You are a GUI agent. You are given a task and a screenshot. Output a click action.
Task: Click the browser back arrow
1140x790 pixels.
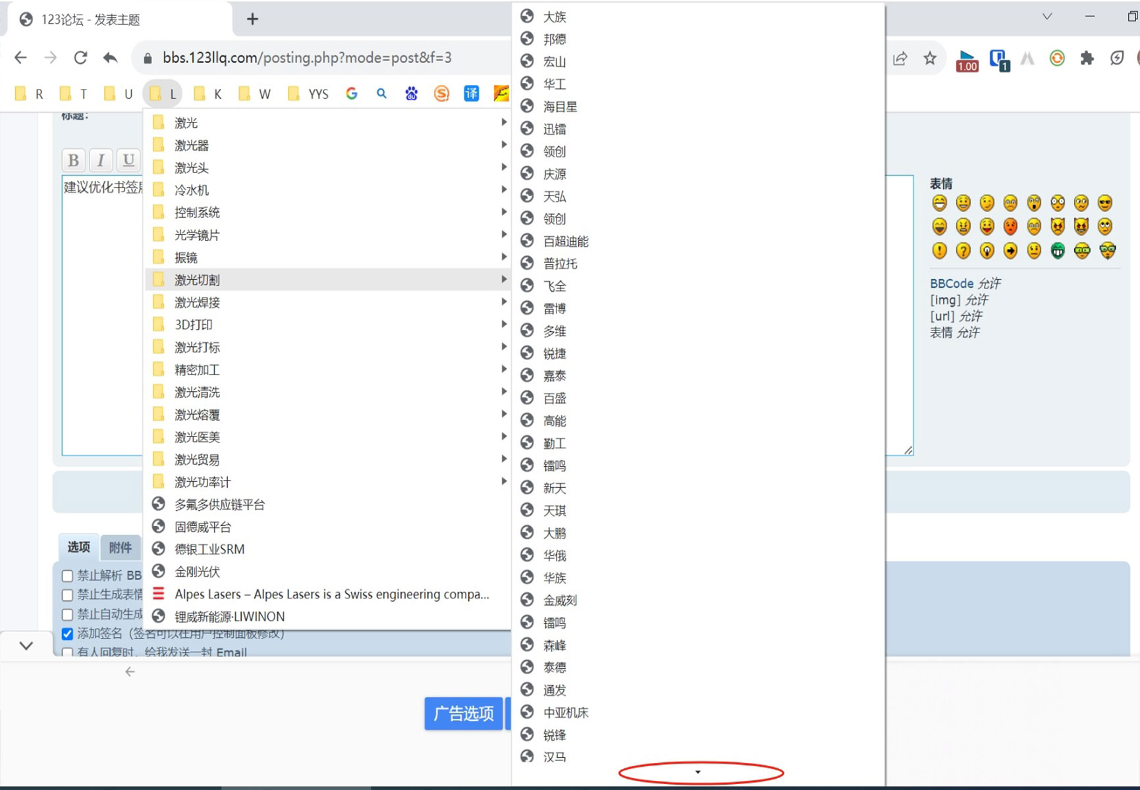point(21,58)
